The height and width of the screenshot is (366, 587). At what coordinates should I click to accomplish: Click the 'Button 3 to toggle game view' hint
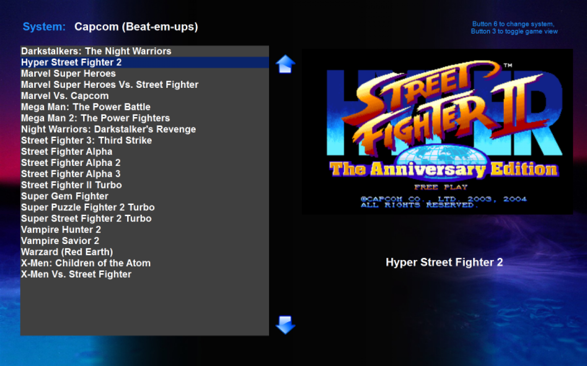coord(514,32)
